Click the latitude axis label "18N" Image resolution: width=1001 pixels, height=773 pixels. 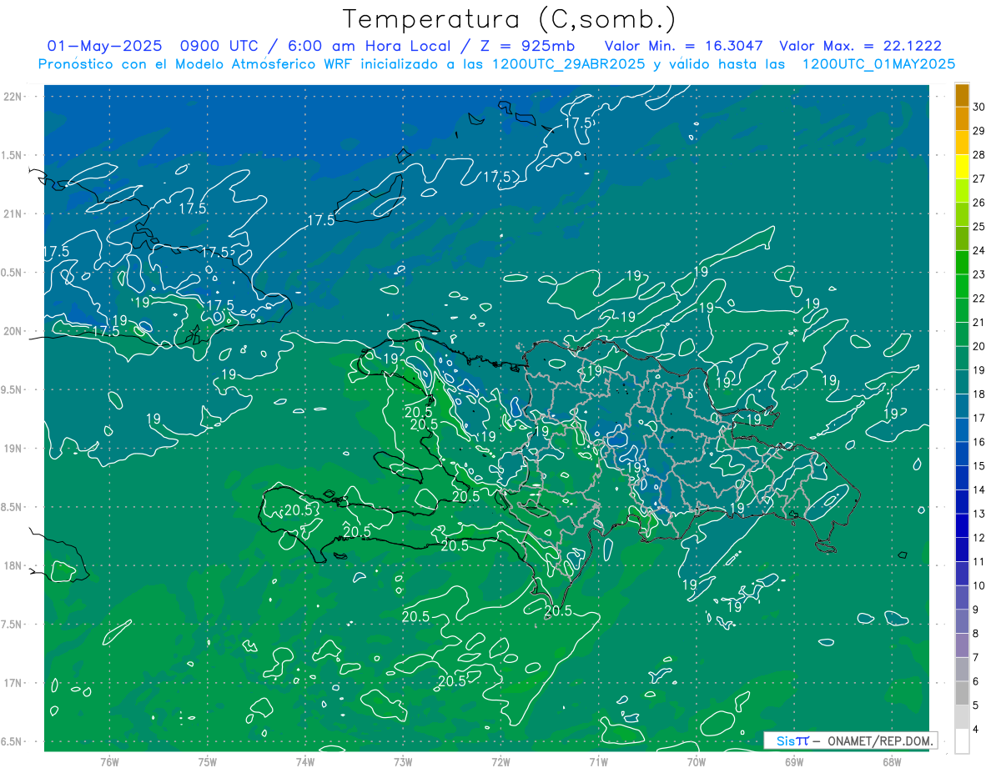click(x=14, y=566)
